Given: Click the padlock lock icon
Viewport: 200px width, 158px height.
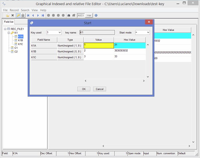Looking at the screenshot, I should point(23,15).
